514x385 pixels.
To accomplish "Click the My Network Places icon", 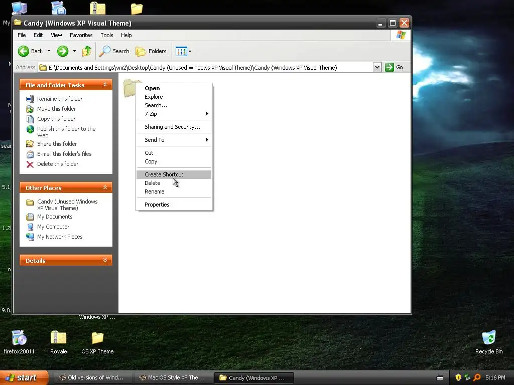I will 30,237.
